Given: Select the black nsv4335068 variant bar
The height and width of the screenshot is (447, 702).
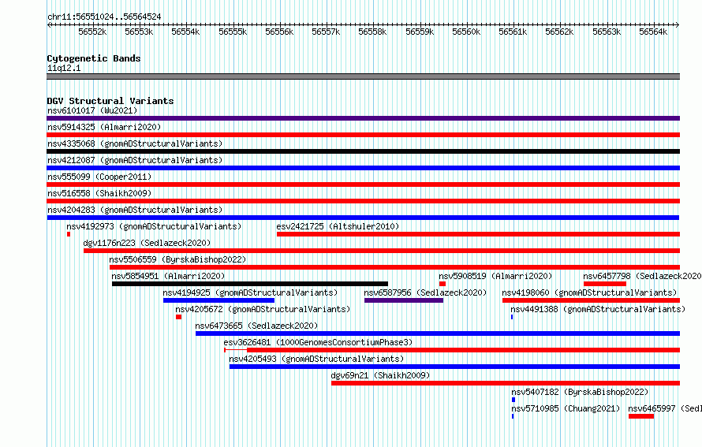Looking at the screenshot, I should (x=363, y=151).
